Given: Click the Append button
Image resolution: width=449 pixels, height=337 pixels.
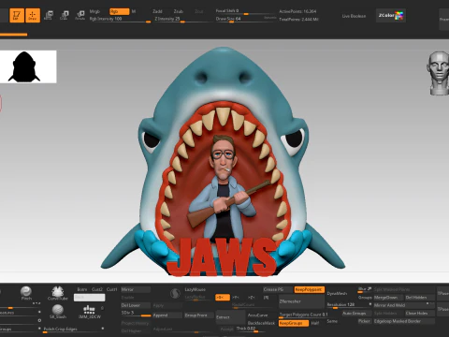Looking at the screenshot, I should [167, 315].
